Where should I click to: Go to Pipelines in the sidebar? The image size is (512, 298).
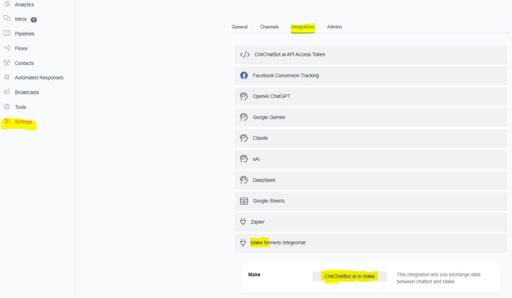(24, 33)
